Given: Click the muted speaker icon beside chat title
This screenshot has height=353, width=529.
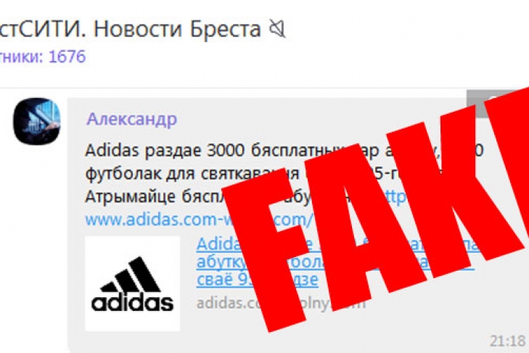Looking at the screenshot, I should point(277,29).
